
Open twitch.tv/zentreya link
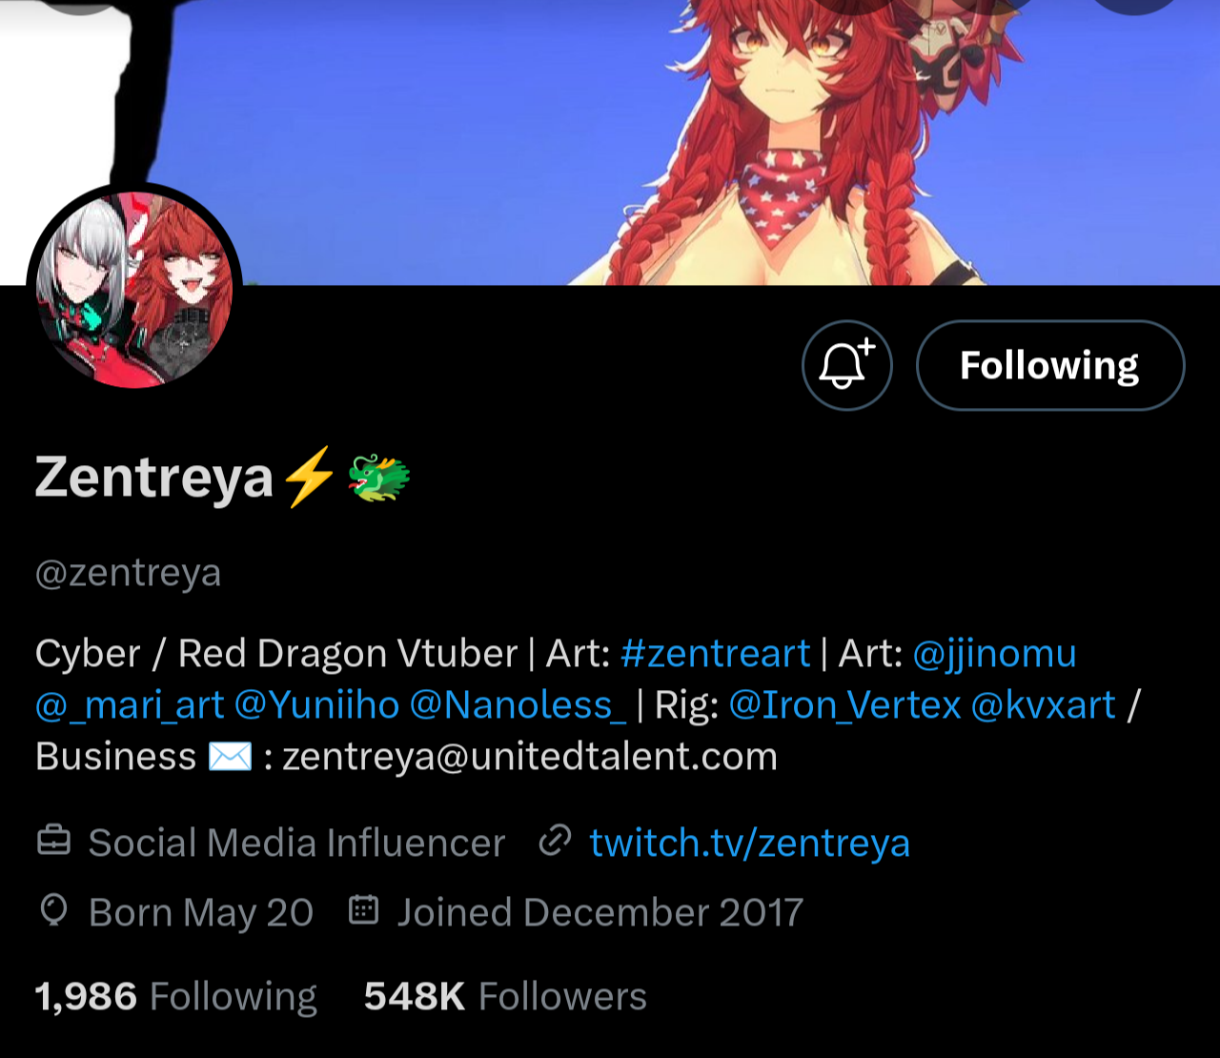[x=749, y=844]
